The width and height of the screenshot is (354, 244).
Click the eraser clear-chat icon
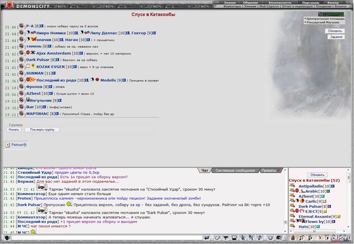[217, 238]
